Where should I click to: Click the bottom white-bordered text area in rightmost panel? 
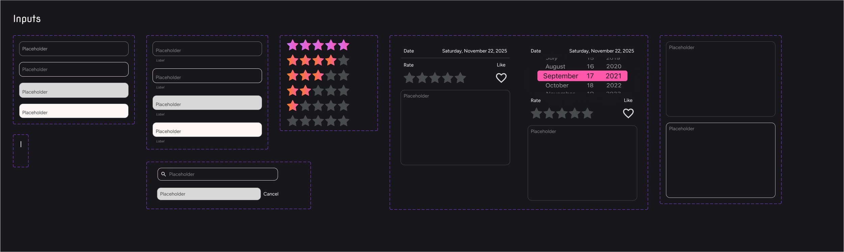click(720, 160)
